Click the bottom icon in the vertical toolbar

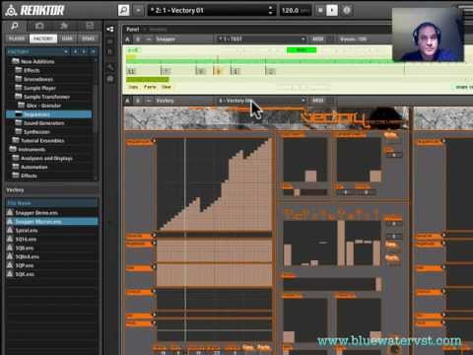click(x=110, y=79)
